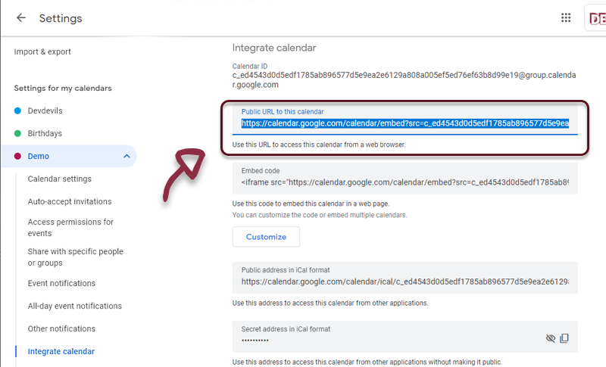The width and height of the screenshot is (606, 367).
Task: Click the back arrow next to Settings
Action: click(20, 18)
